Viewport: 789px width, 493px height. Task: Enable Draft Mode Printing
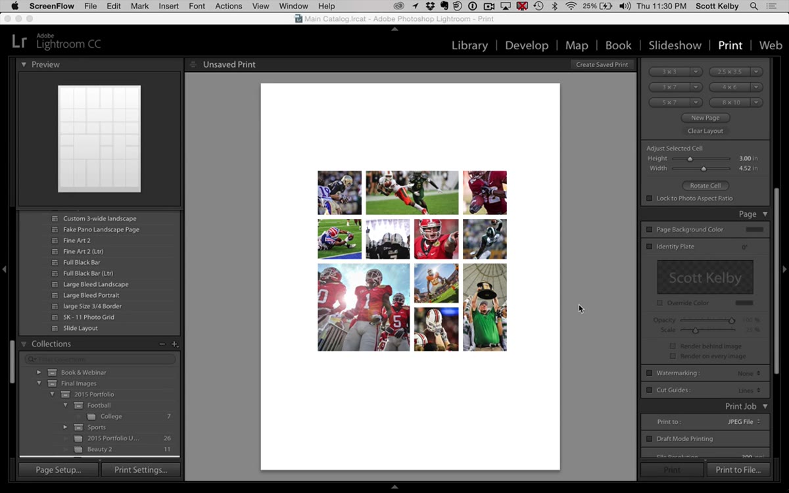click(x=650, y=439)
